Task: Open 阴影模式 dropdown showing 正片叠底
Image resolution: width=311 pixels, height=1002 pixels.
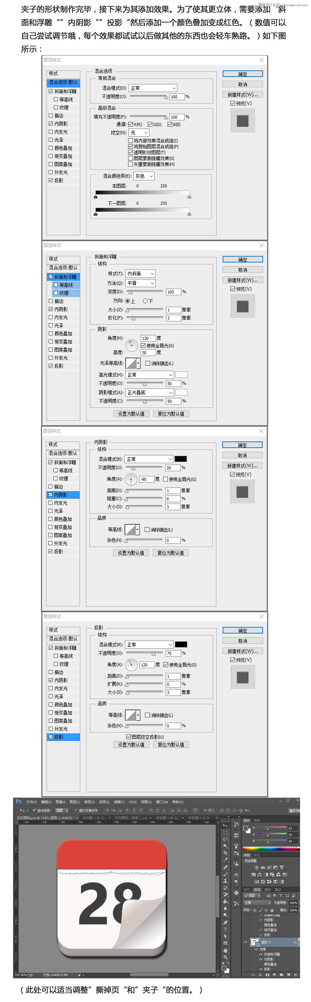Action: 150,393
